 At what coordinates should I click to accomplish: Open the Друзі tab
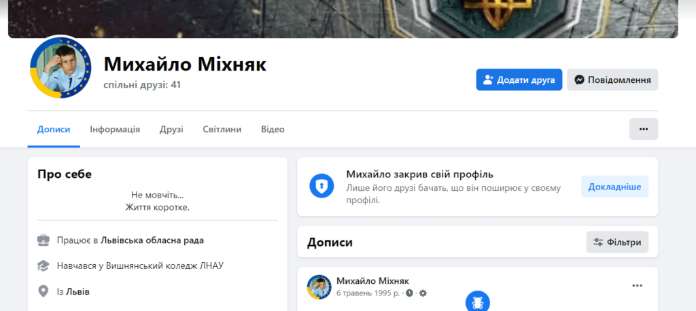click(171, 130)
